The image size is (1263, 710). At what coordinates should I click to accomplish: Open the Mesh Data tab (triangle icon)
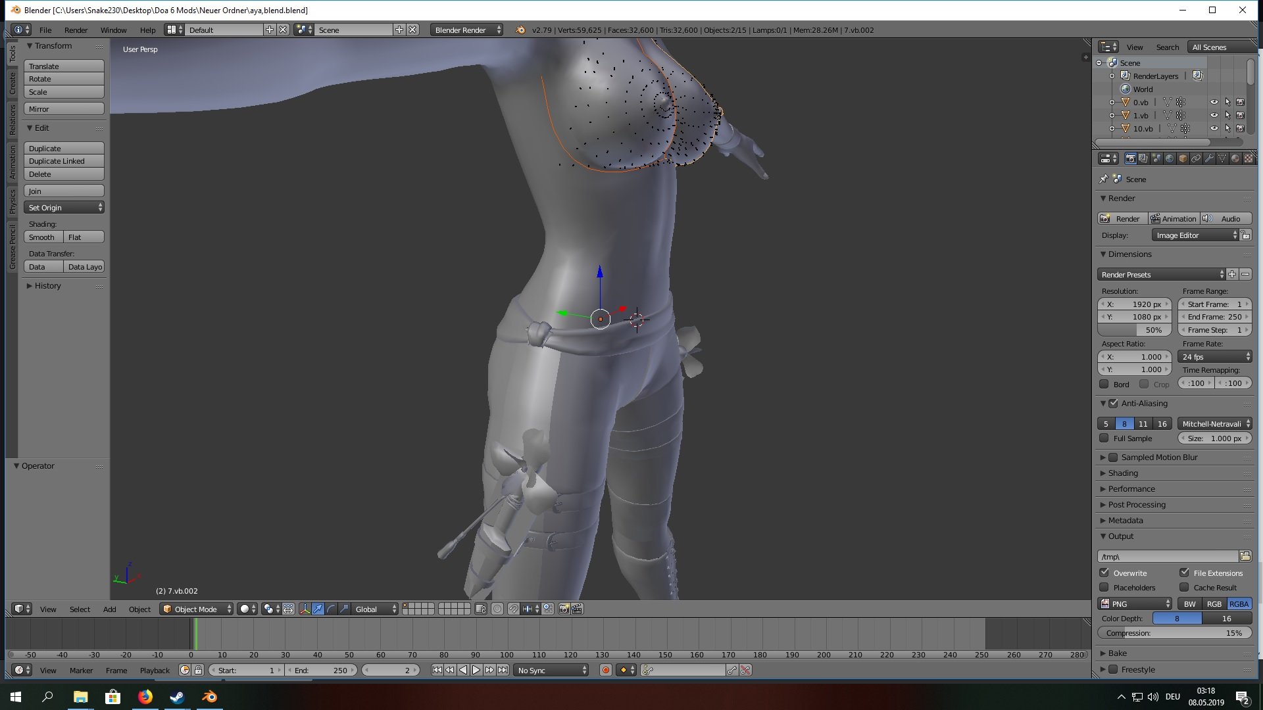coord(1222,158)
